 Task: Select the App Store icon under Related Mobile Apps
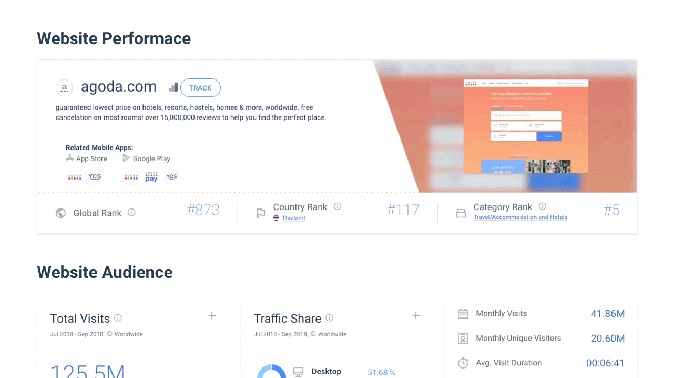[x=70, y=158]
